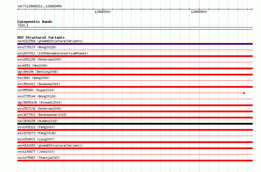Click esv2670312 (1000GenomesConsortiumPhase1) label
Screen dimensions: 261x172
53,53
